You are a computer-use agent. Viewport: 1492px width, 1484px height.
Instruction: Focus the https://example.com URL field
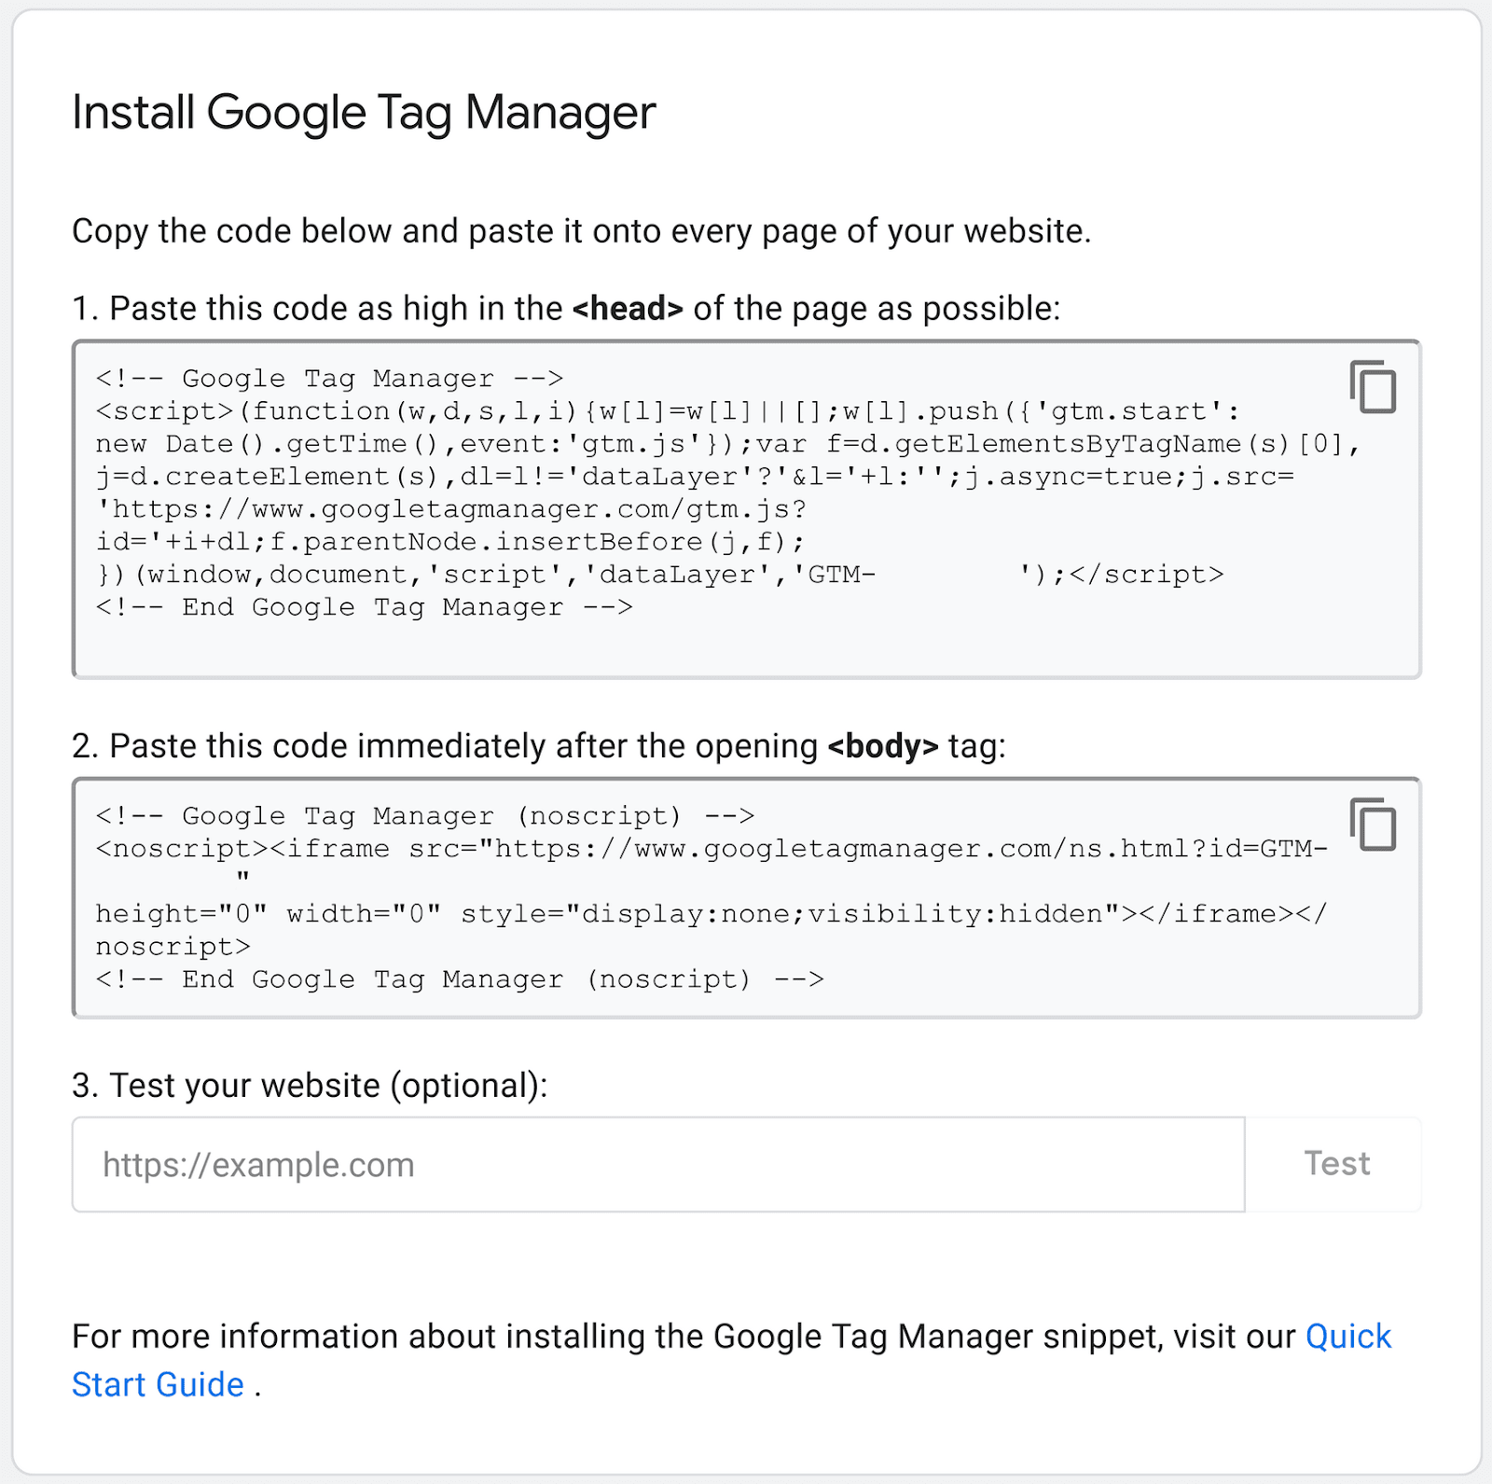point(658,1165)
